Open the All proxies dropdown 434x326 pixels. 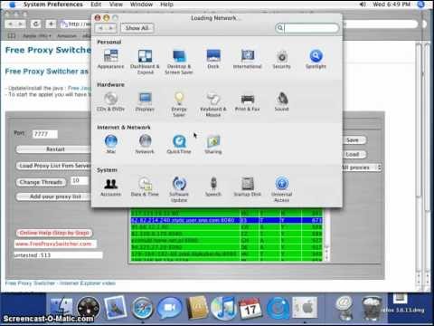(361, 168)
